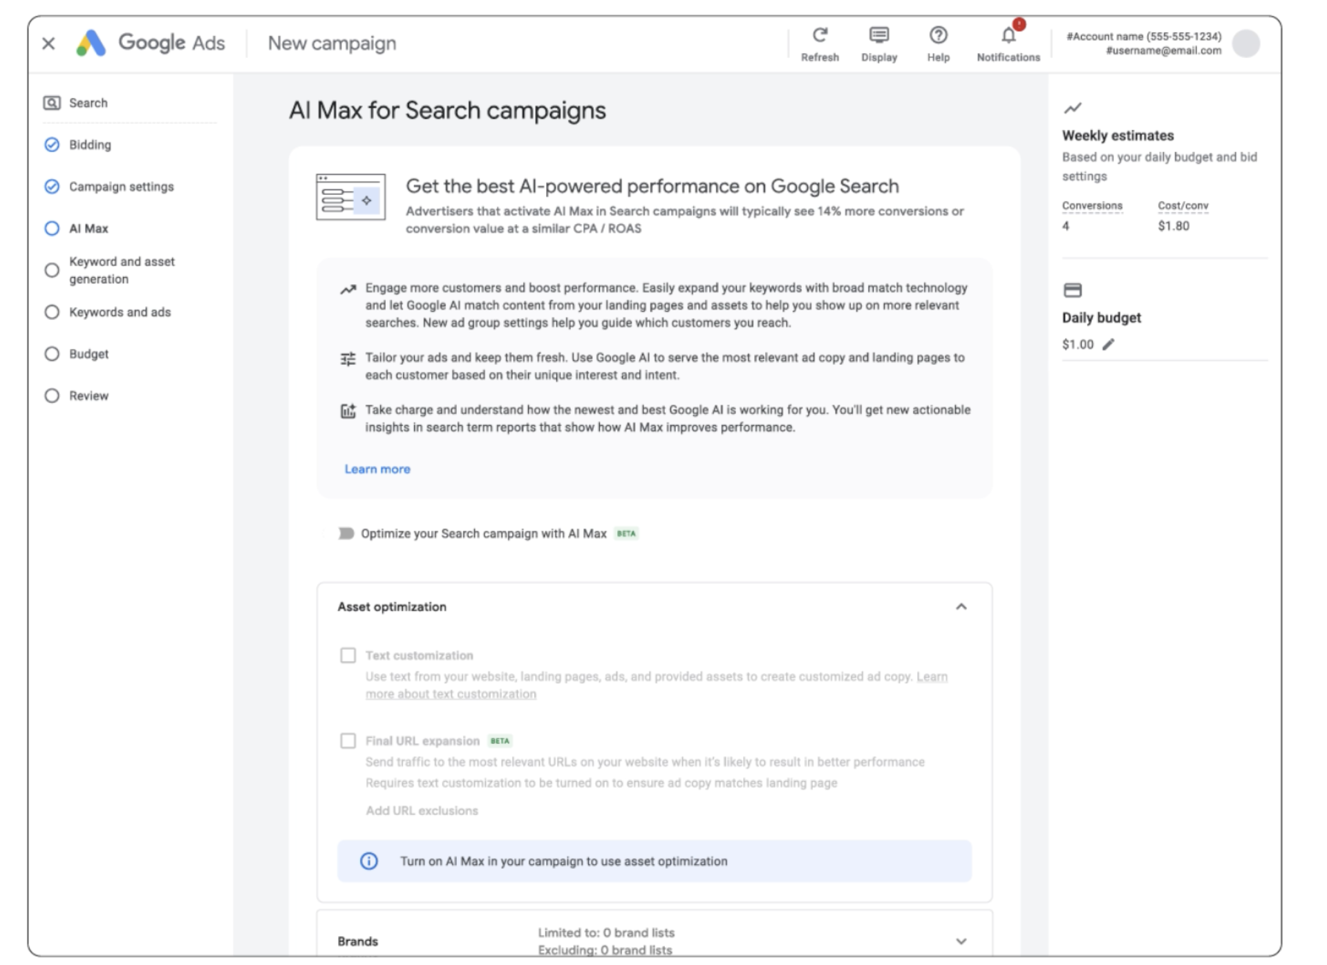Click the account name and email text
1327x965 pixels.
(1144, 43)
